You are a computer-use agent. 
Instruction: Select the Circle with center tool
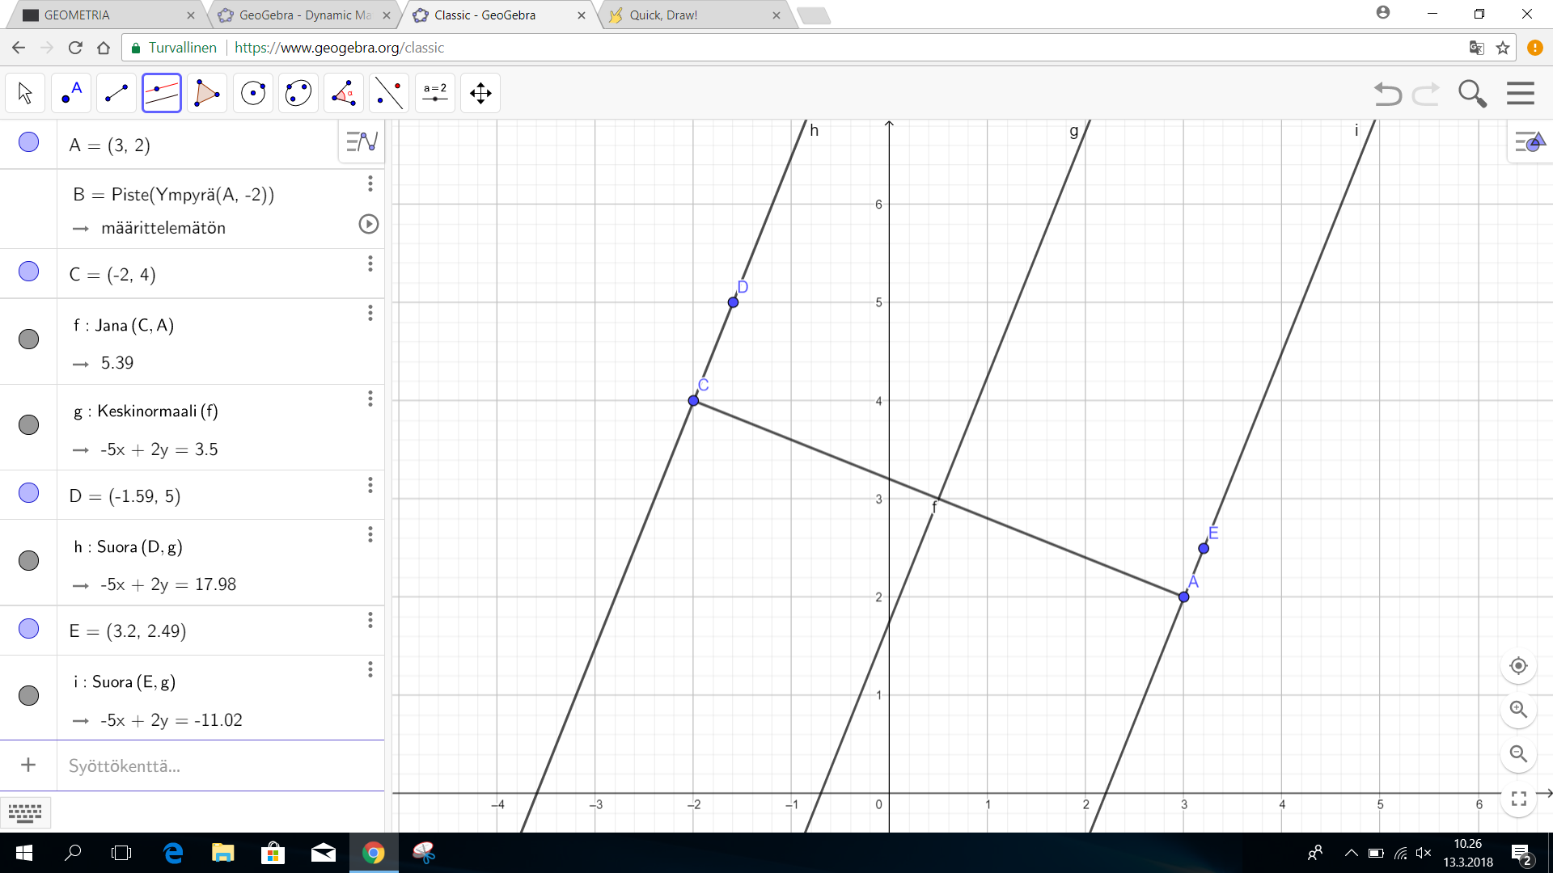pos(253,93)
